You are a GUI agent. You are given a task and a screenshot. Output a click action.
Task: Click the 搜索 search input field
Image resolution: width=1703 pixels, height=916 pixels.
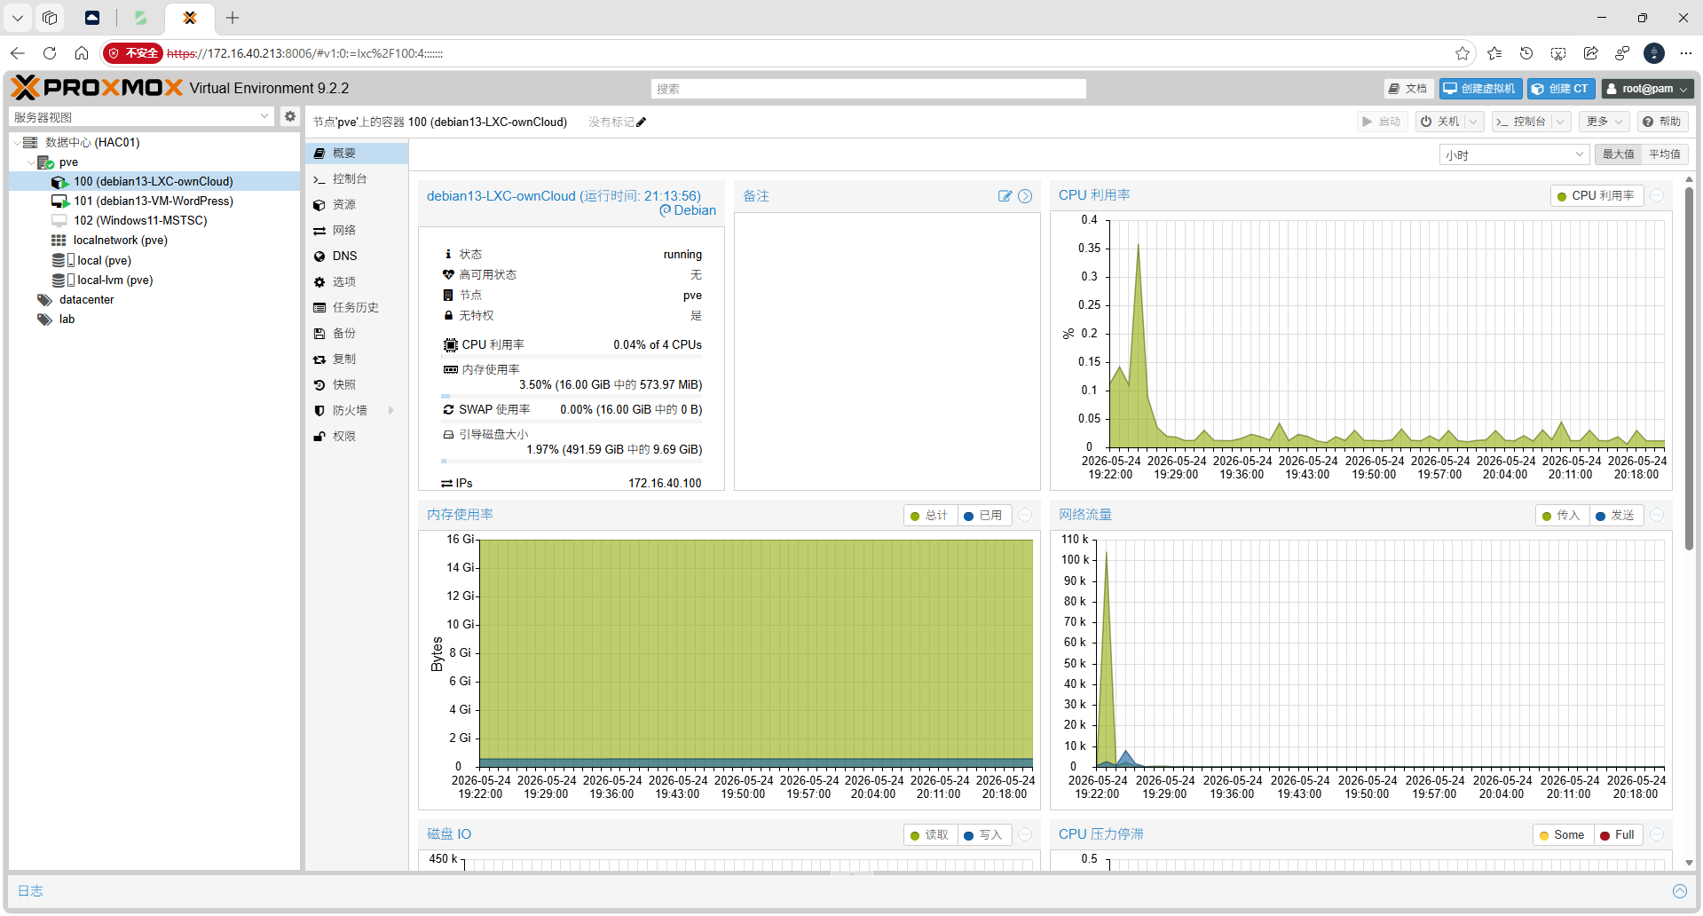pos(868,89)
